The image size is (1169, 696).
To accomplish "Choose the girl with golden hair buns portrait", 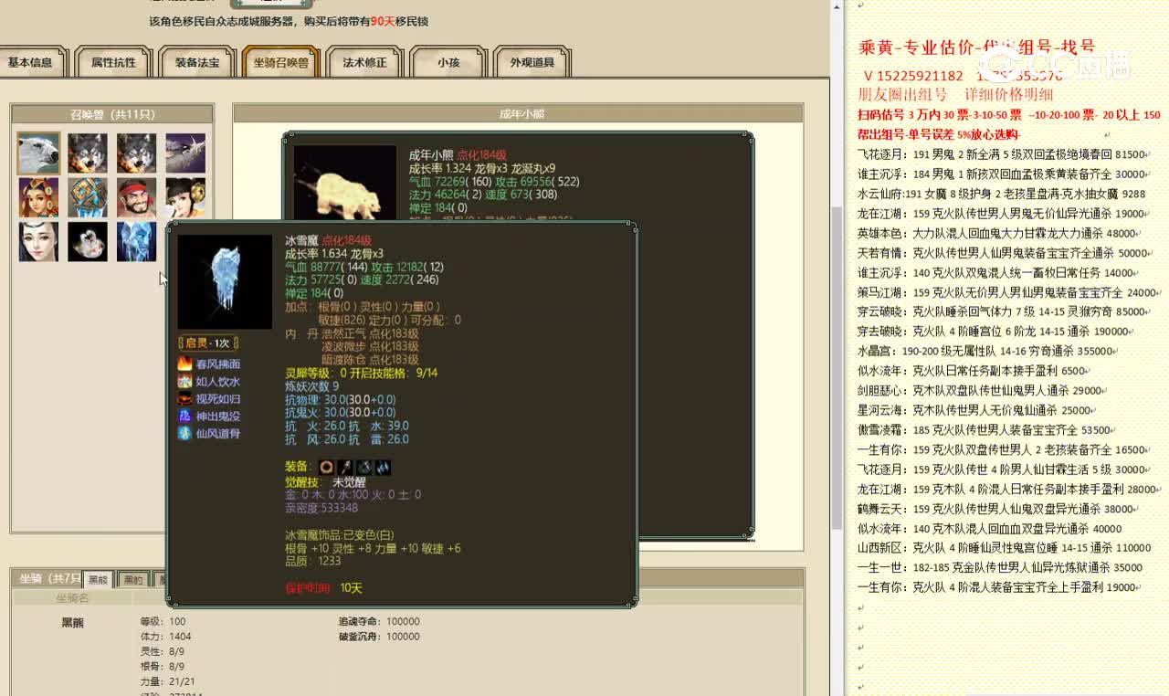I will (185, 197).
